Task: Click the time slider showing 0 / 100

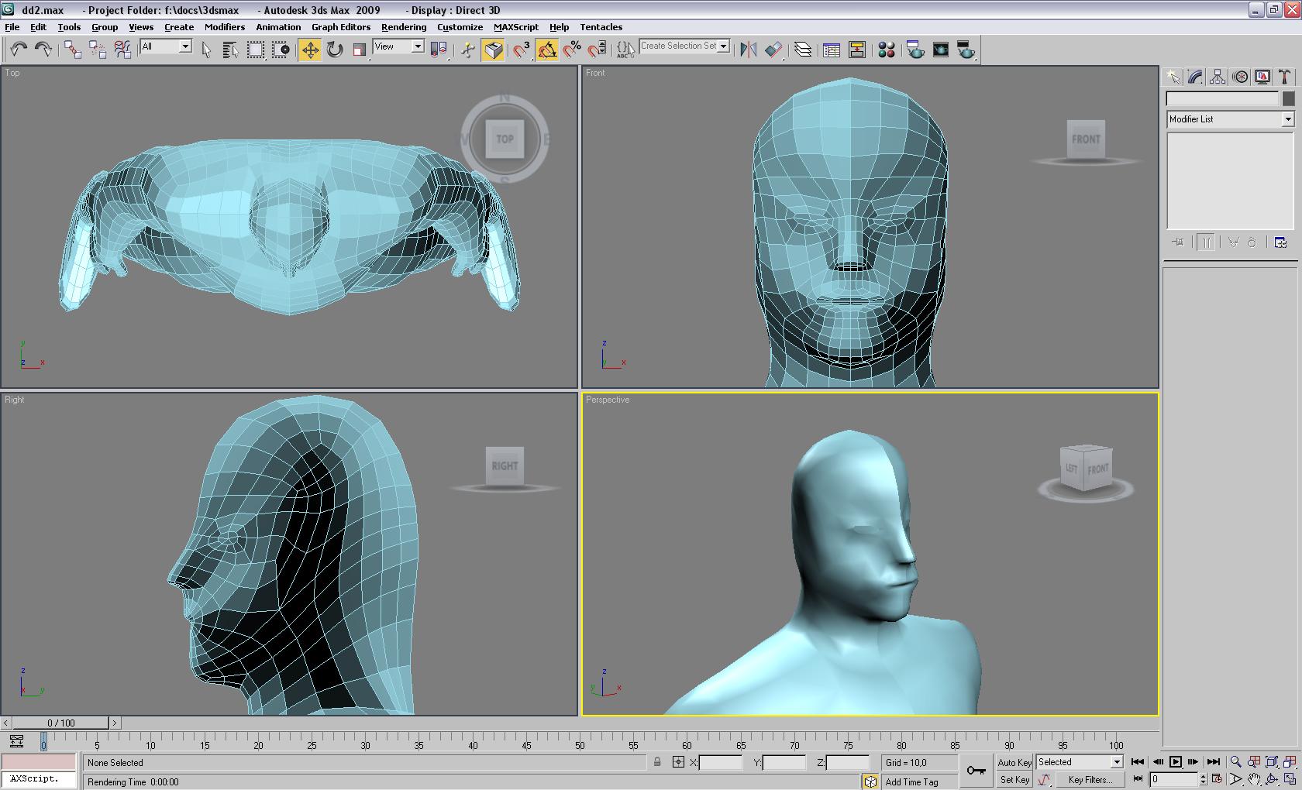Action: [x=61, y=723]
